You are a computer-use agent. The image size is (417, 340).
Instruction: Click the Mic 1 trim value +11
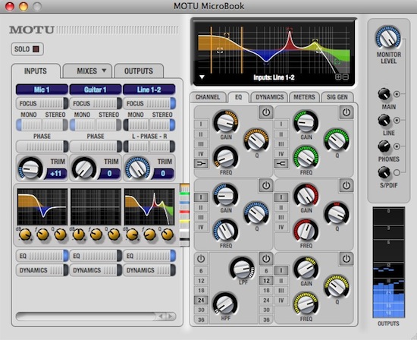pos(56,174)
